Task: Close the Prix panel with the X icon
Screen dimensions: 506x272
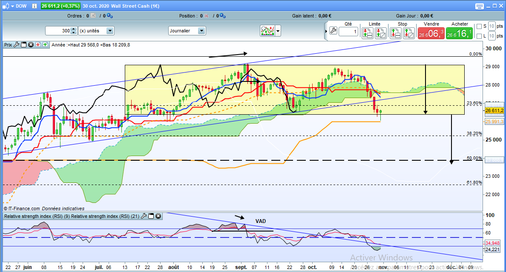Action: pos(31,45)
